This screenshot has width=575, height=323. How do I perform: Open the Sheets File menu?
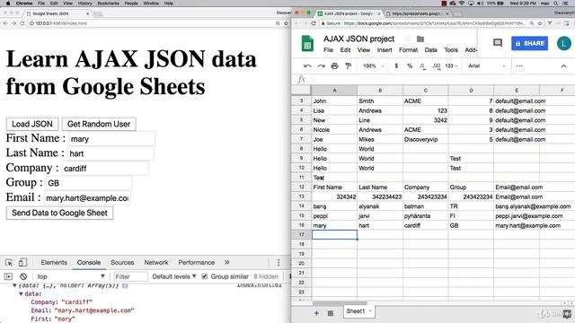328,50
